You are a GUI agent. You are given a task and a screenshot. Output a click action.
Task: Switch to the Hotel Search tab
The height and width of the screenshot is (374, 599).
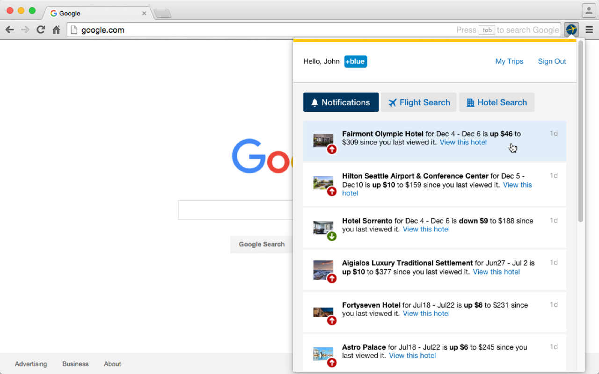click(497, 102)
